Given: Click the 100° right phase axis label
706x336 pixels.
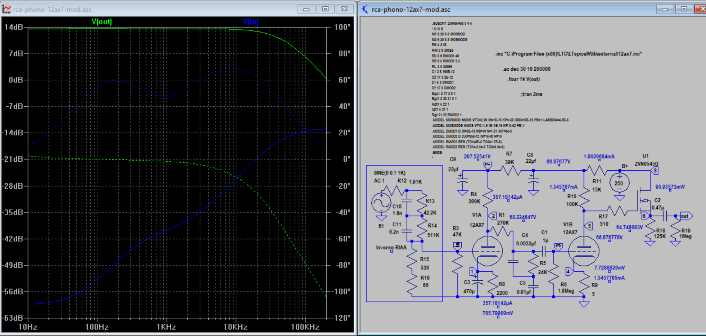Looking at the screenshot, I should [342, 27].
